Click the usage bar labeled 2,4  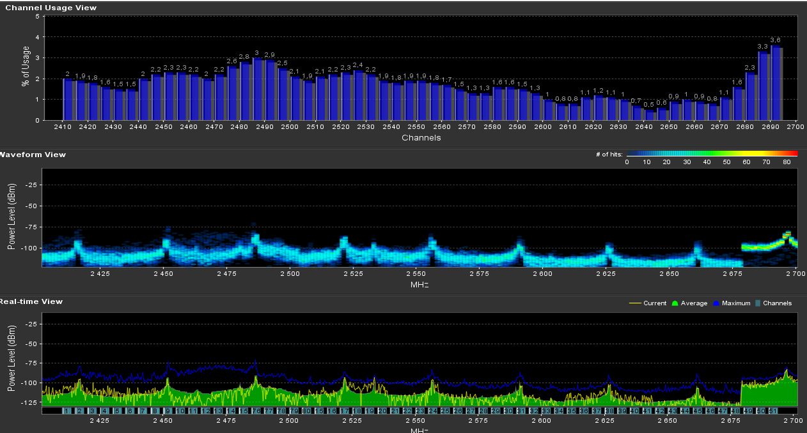[359, 95]
